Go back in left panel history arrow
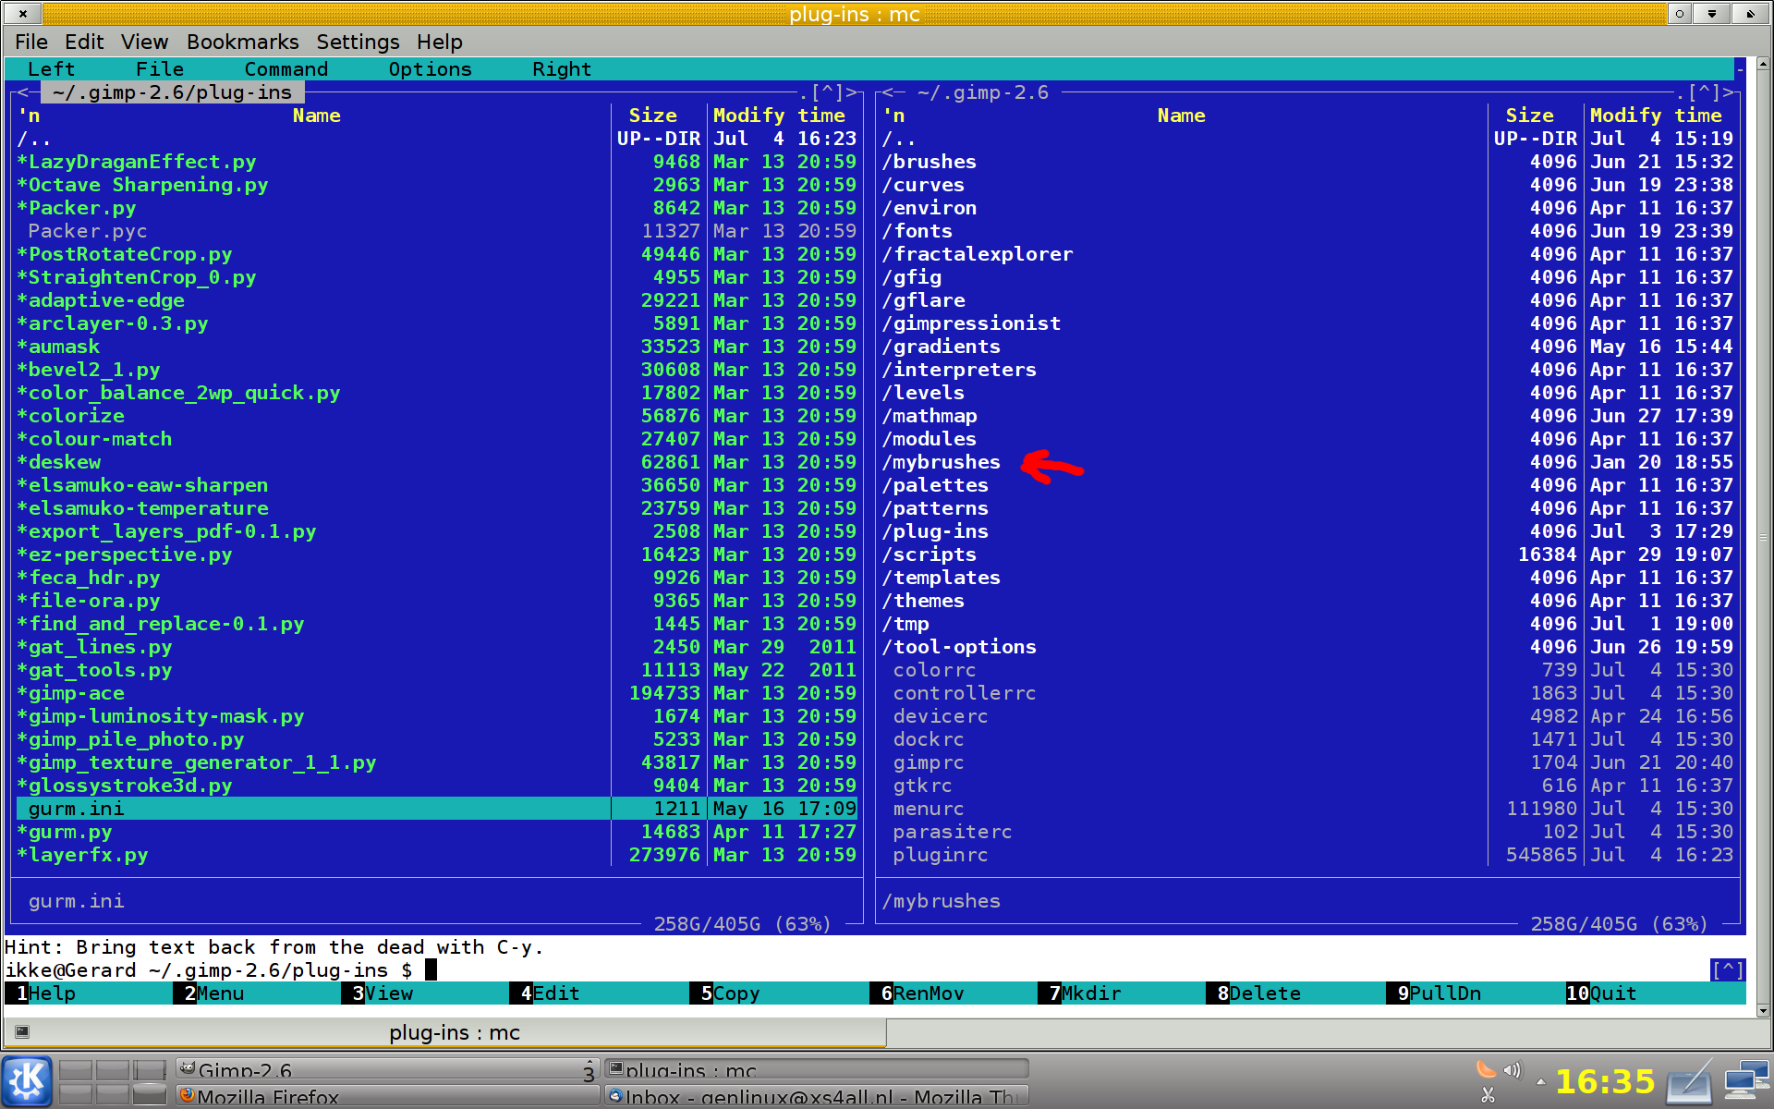The image size is (1774, 1109). (22, 92)
